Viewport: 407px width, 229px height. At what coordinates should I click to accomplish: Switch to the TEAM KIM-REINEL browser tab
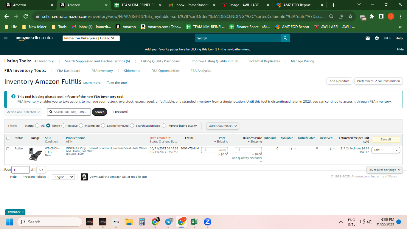pyautogui.click(x=139, y=5)
